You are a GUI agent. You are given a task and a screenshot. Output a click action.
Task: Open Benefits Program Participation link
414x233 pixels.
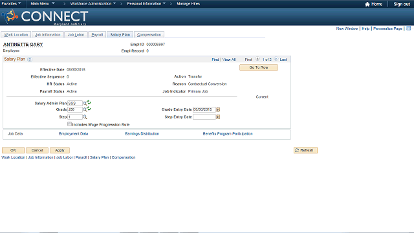click(x=228, y=134)
